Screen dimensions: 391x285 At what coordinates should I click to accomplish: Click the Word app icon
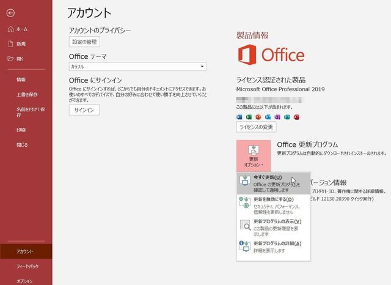tap(239, 117)
